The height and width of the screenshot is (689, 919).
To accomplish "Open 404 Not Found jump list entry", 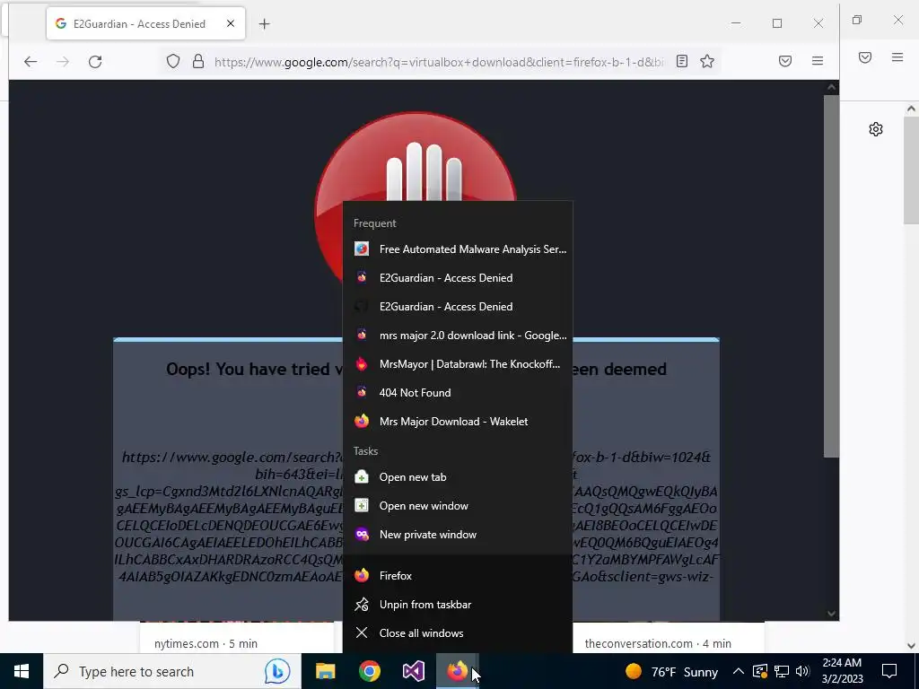I will [458, 393].
